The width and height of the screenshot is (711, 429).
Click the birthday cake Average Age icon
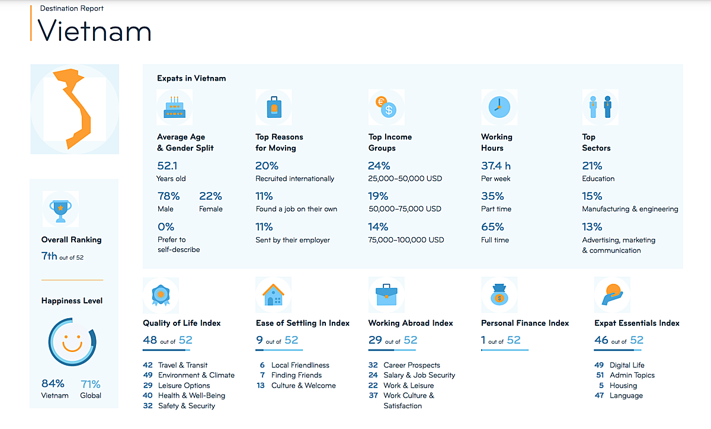click(x=174, y=108)
